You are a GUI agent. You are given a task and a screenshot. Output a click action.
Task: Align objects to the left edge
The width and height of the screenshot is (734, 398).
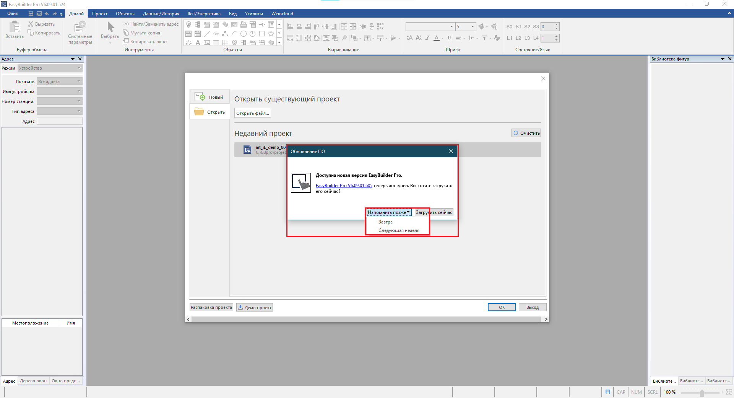coord(290,26)
